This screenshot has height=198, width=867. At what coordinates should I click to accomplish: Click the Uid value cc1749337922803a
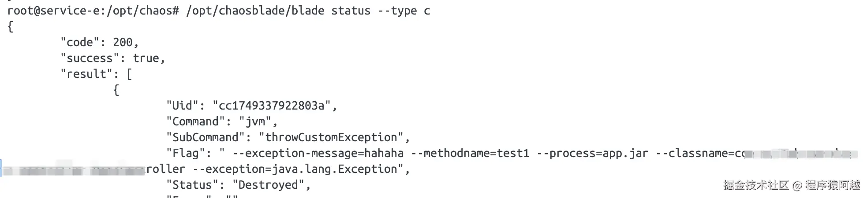271,106
